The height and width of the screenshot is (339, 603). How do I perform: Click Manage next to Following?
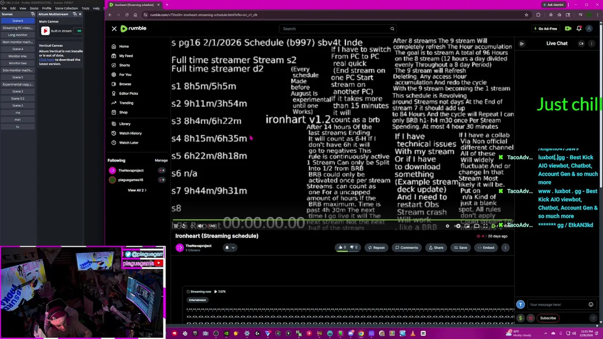pos(161,161)
